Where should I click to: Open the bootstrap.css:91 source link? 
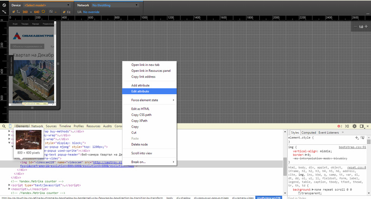[x=352, y=147]
